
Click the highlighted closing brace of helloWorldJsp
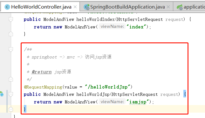[25, 109]
